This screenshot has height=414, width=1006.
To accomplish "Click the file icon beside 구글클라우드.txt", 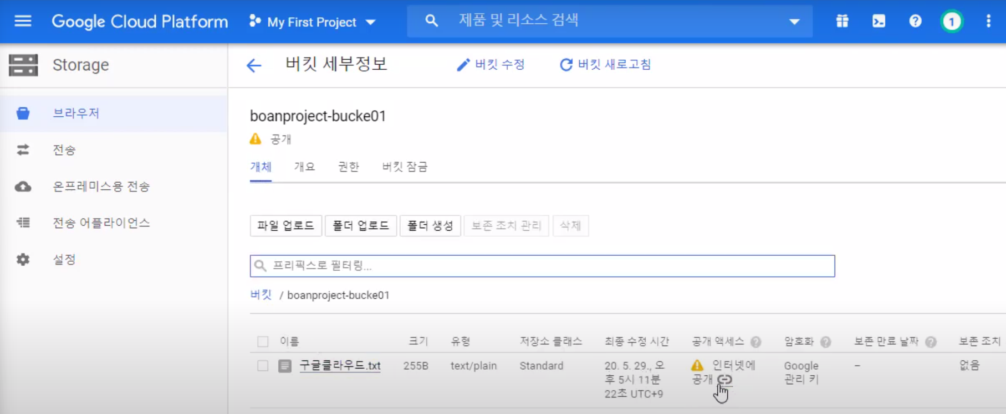I will 285,366.
